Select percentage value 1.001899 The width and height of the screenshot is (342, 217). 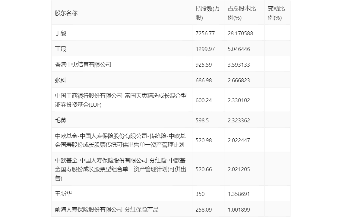point(239,209)
